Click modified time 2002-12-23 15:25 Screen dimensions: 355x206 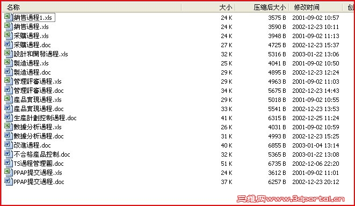tap(316, 136)
